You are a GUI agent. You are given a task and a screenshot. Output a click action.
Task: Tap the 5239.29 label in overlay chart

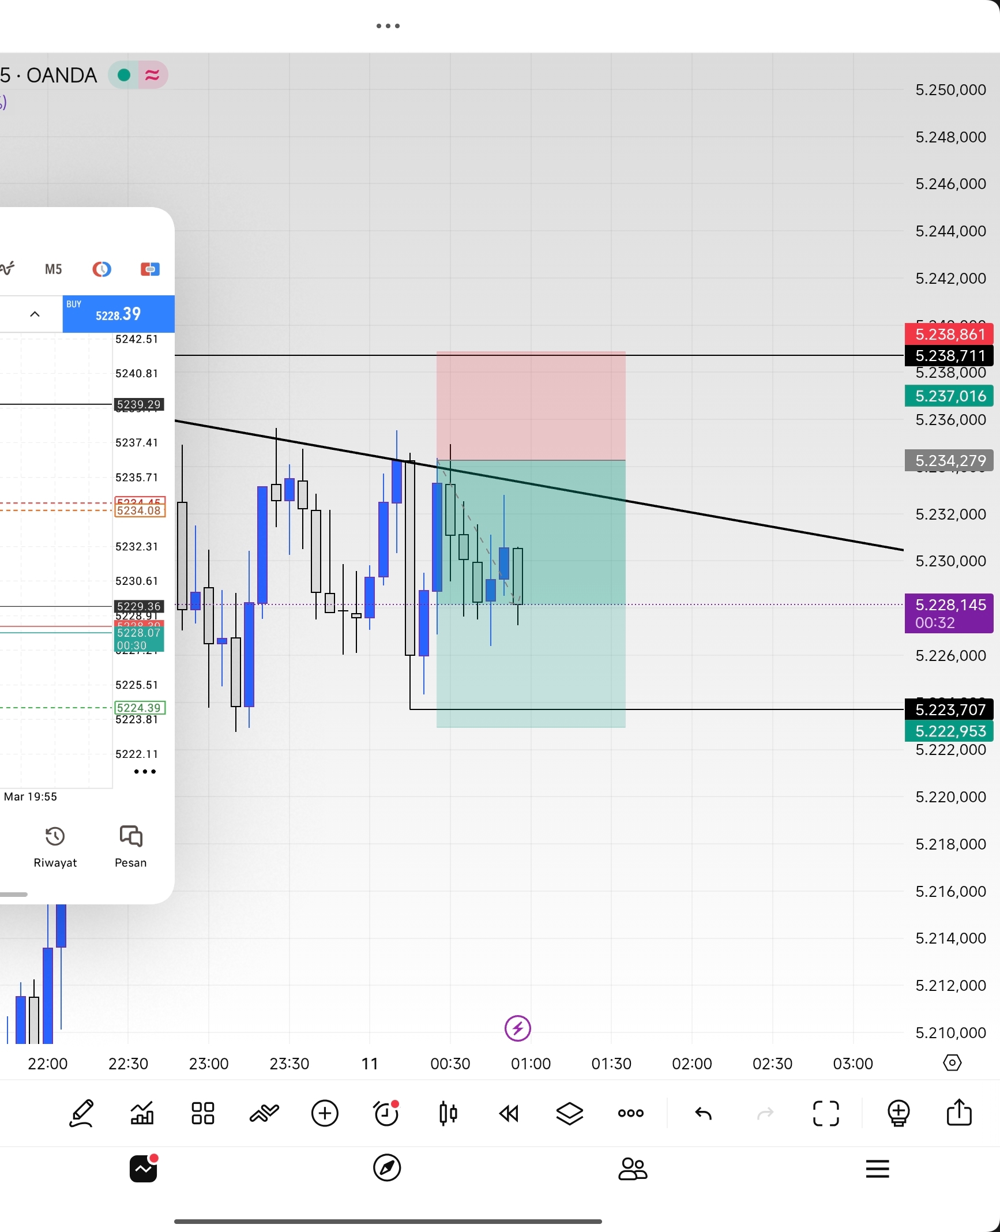pos(139,404)
